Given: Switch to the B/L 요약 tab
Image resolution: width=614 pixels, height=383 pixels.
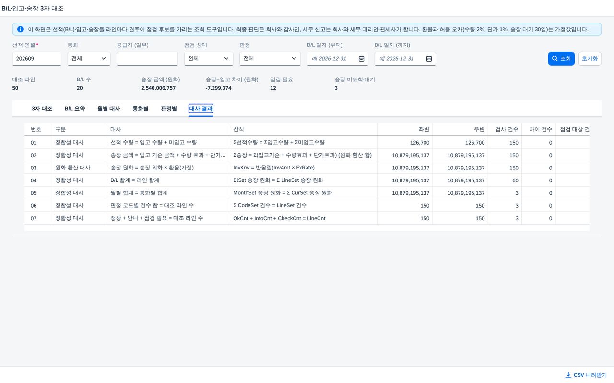Looking at the screenshot, I should click(75, 109).
